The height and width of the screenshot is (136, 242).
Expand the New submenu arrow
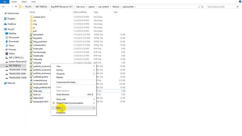(x=94, y=108)
